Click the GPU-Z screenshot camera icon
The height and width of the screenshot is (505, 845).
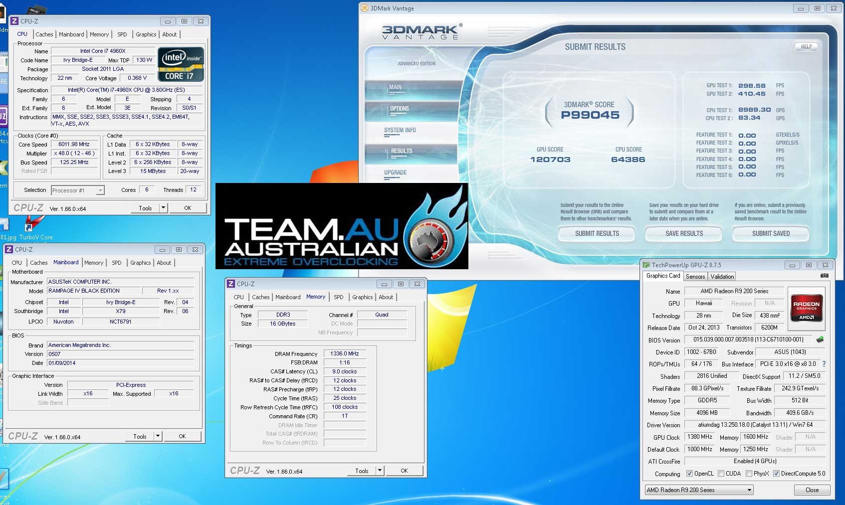point(824,276)
